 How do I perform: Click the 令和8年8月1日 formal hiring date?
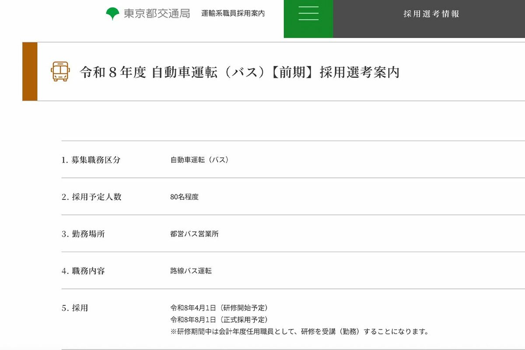pyautogui.click(x=219, y=319)
